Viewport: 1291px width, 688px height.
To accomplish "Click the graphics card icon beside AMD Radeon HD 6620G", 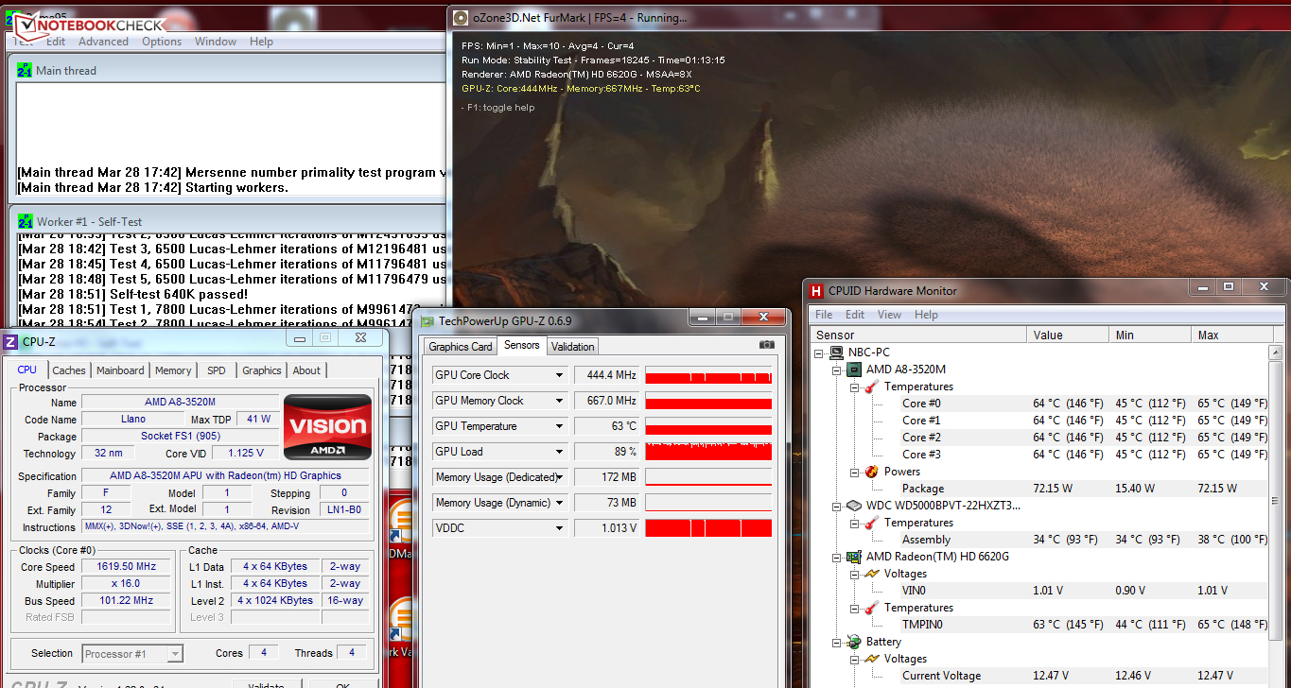I will click(x=855, y=557).
